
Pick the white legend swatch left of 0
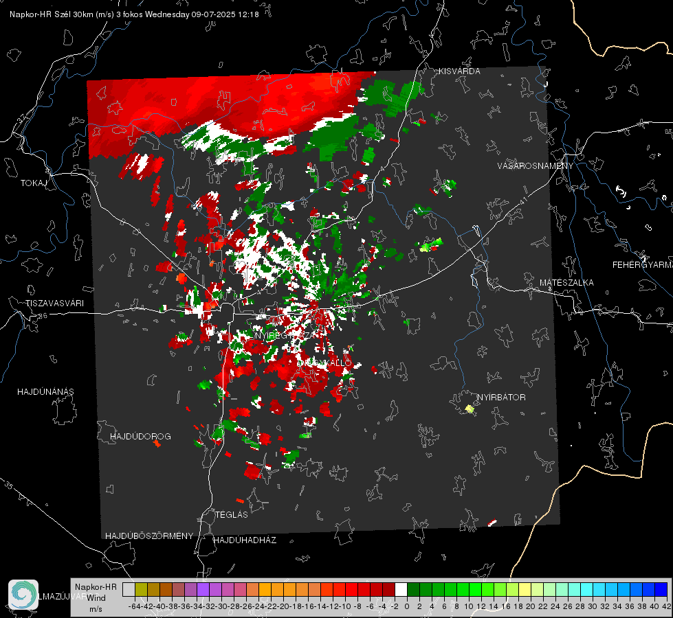click(401, 589)
